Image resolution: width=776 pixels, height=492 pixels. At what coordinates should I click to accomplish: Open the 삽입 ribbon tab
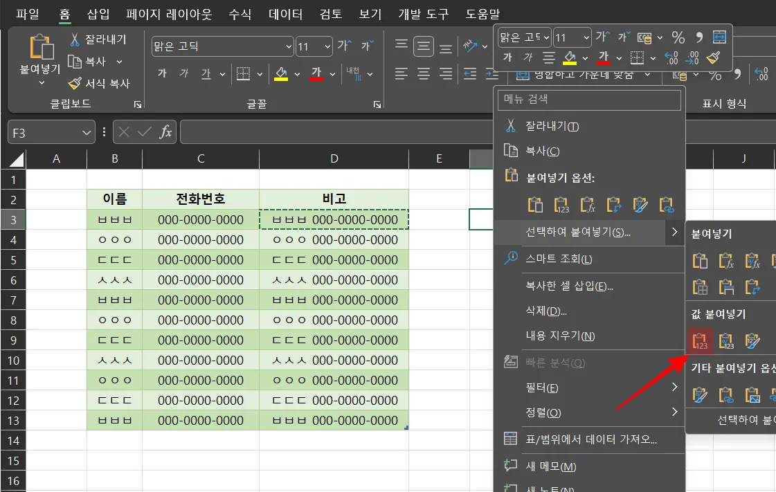tap(98, 14)
